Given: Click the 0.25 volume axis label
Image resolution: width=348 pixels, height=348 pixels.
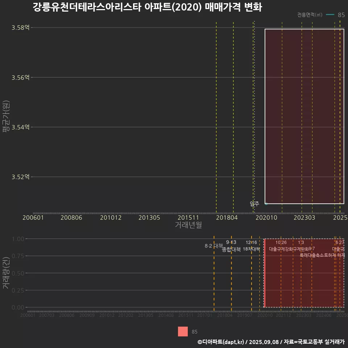Looking at the screenshot, I should click(x=18, y=290).
